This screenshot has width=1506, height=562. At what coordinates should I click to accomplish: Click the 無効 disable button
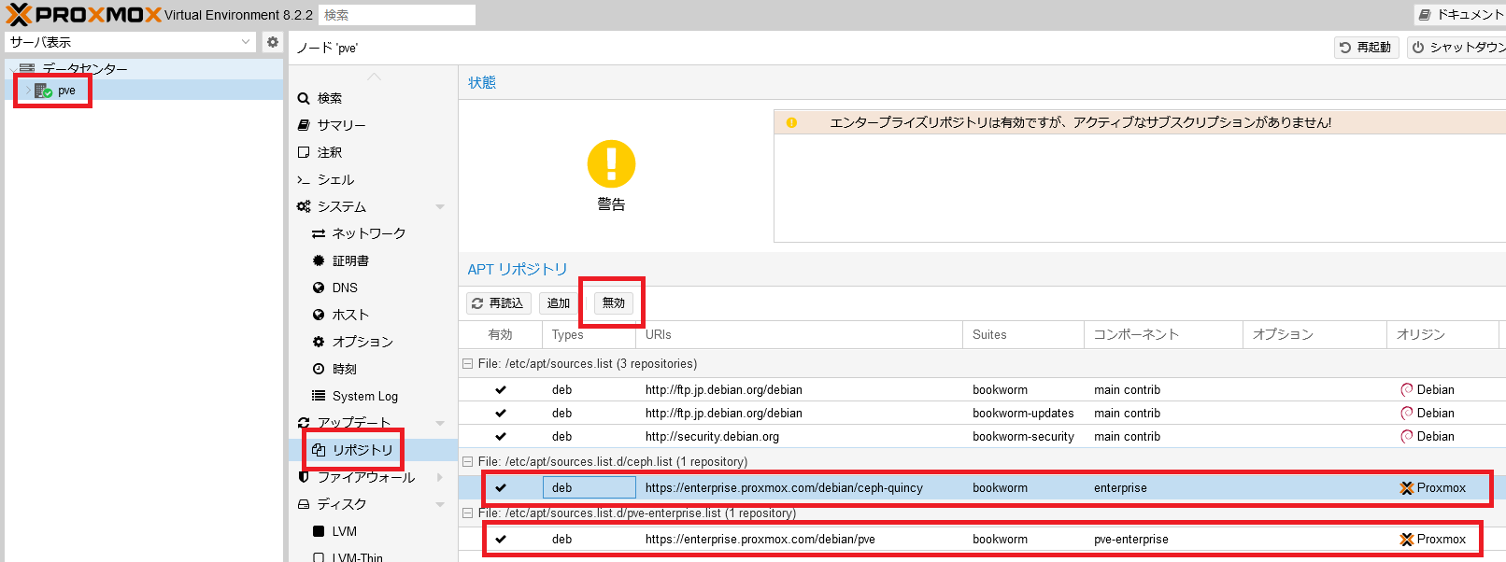tap(614, 303)
